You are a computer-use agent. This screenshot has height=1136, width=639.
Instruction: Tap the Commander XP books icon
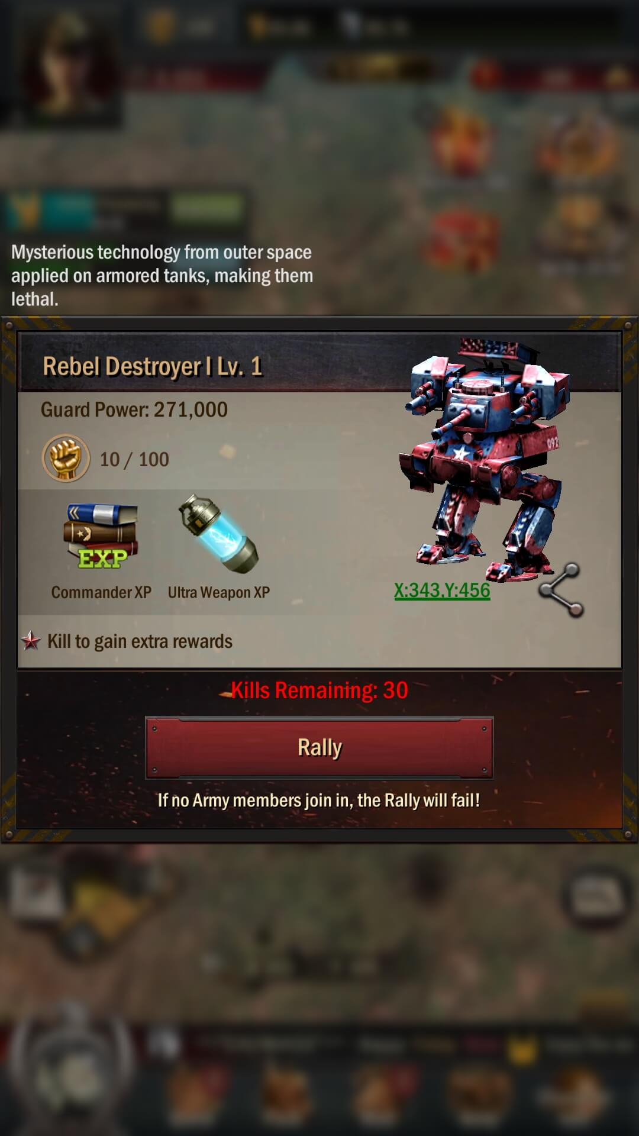coord(101,536)
